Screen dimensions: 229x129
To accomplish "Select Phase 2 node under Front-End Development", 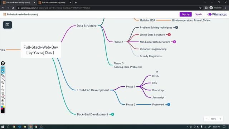I will 131,105.
